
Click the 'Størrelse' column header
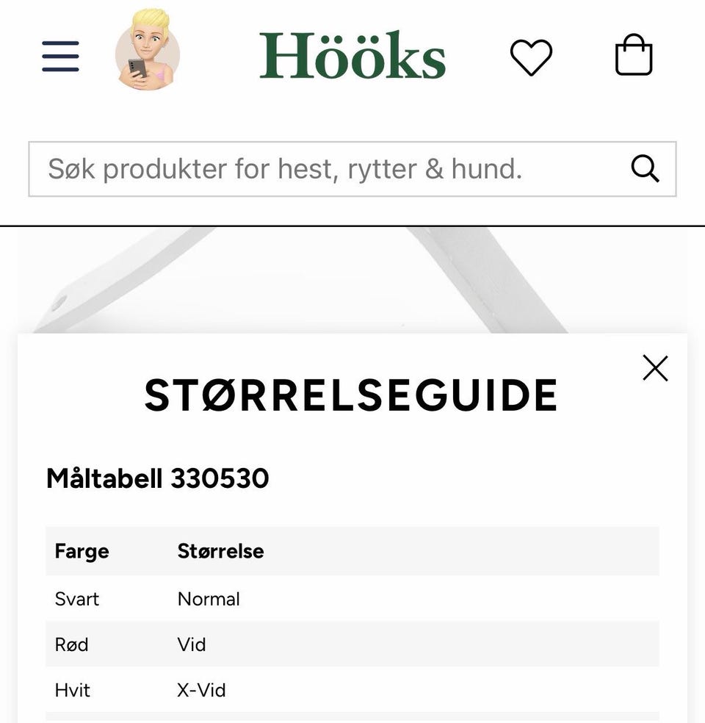pyautogui.click(x=220, y=551)
